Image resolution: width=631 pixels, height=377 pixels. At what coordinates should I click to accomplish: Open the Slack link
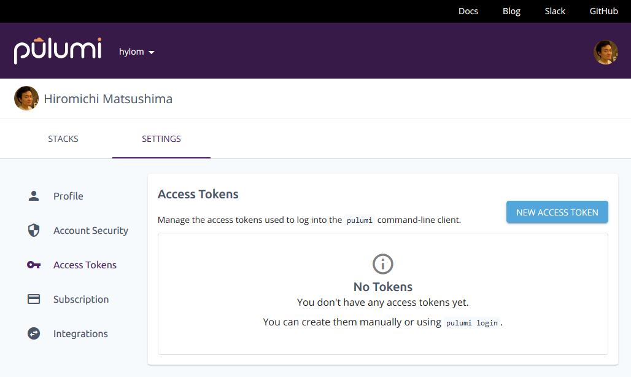pyautogui.click(x=555, y=11)
